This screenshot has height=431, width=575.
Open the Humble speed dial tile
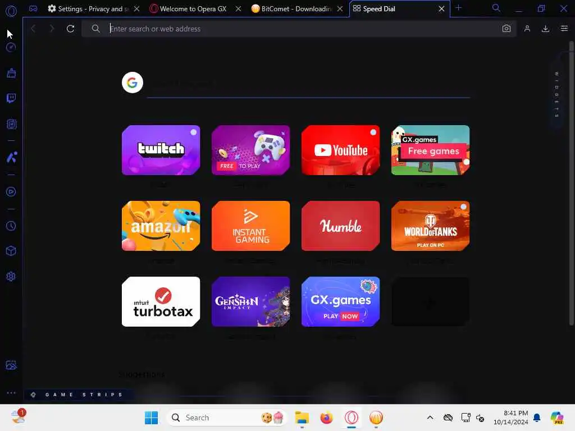[x=341, y=226]
